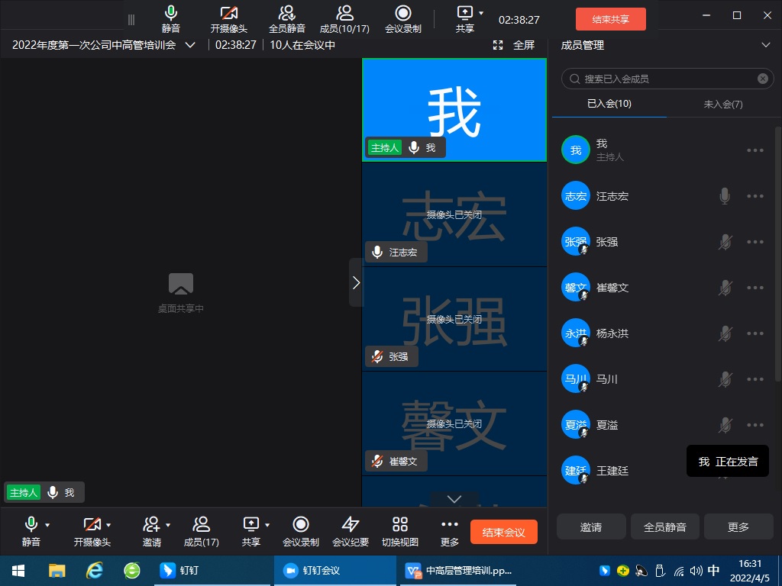The height and width of the screenshot is (586, 782).
Task: Click 全员静音 button in member panel
Action: pyautogui.click(x=665, y=526)
